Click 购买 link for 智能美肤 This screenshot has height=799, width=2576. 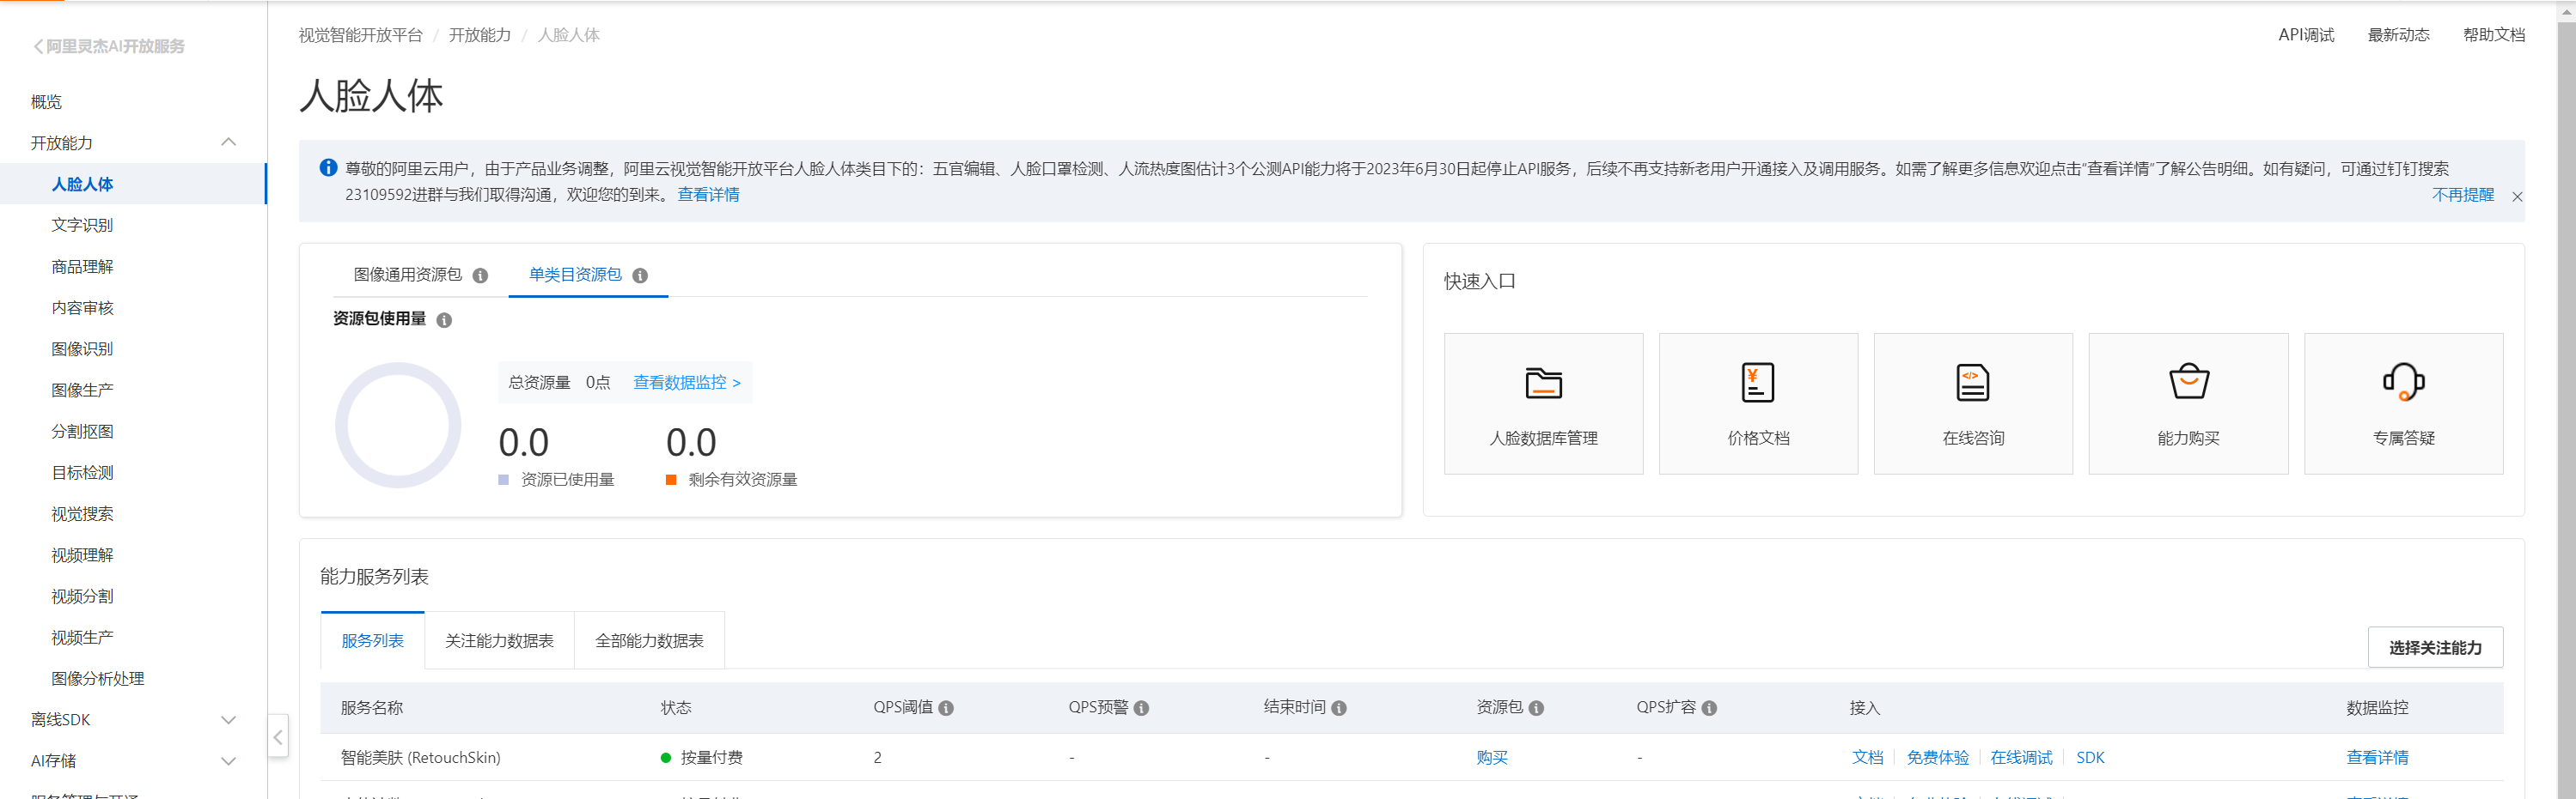(1491, 758)
